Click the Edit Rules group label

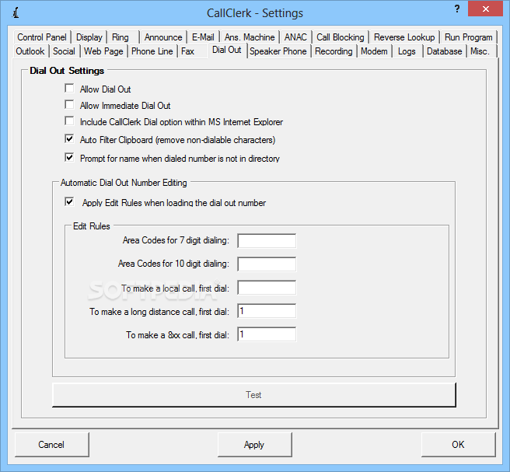pos(92,226)
